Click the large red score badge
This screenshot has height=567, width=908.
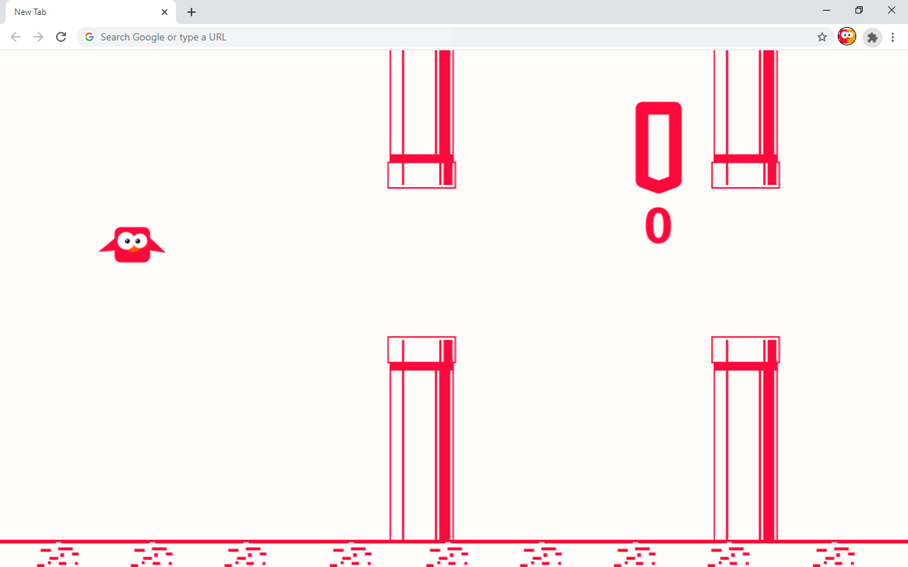point(658,147)
